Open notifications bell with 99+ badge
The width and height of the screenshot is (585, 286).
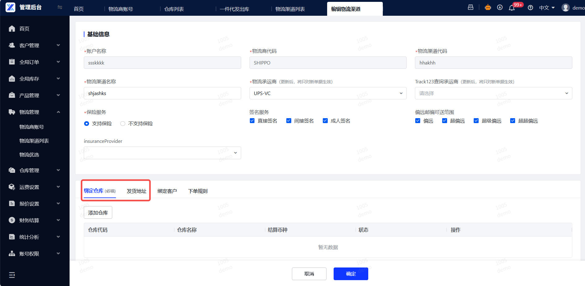(512, 8)
